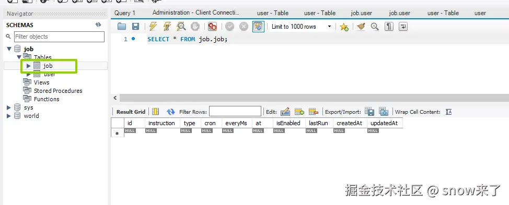Expand the world schema
This screenshot has height=205, width=509.
coord(9,116)
